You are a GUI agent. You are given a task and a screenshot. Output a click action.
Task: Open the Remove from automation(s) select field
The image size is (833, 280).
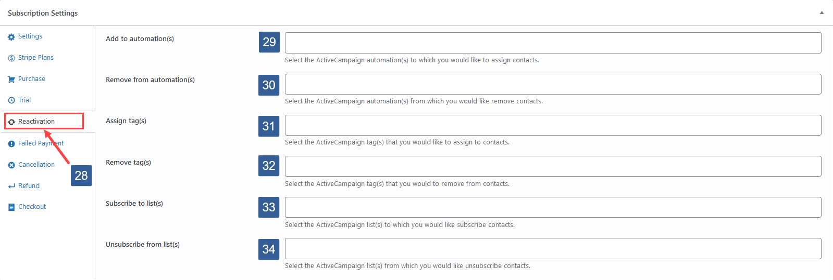point(553,84)
